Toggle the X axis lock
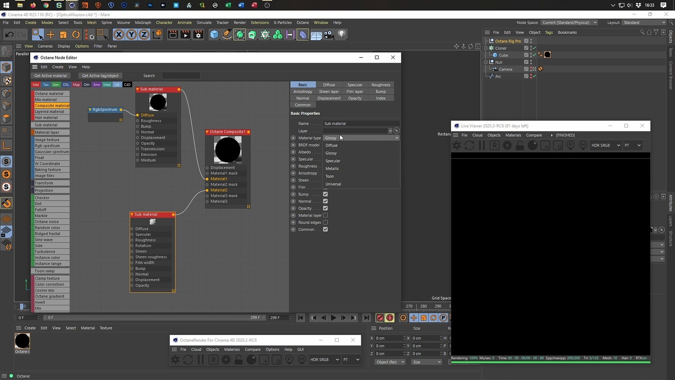The width and height of the screenshot is (675, 380). [x=119, y=35]
